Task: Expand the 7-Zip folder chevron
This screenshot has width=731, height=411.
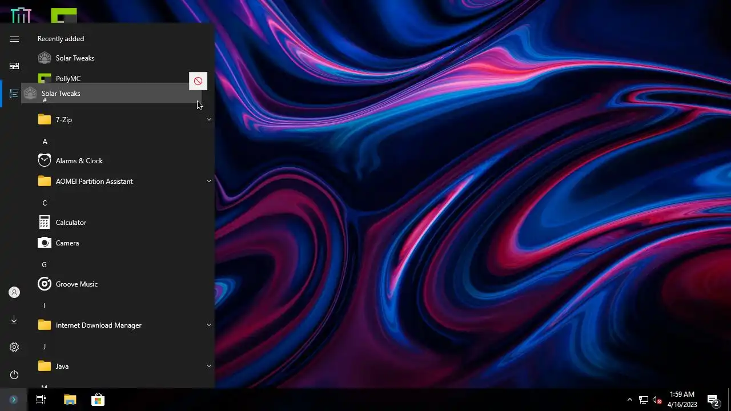Action: tap(208, 119)
